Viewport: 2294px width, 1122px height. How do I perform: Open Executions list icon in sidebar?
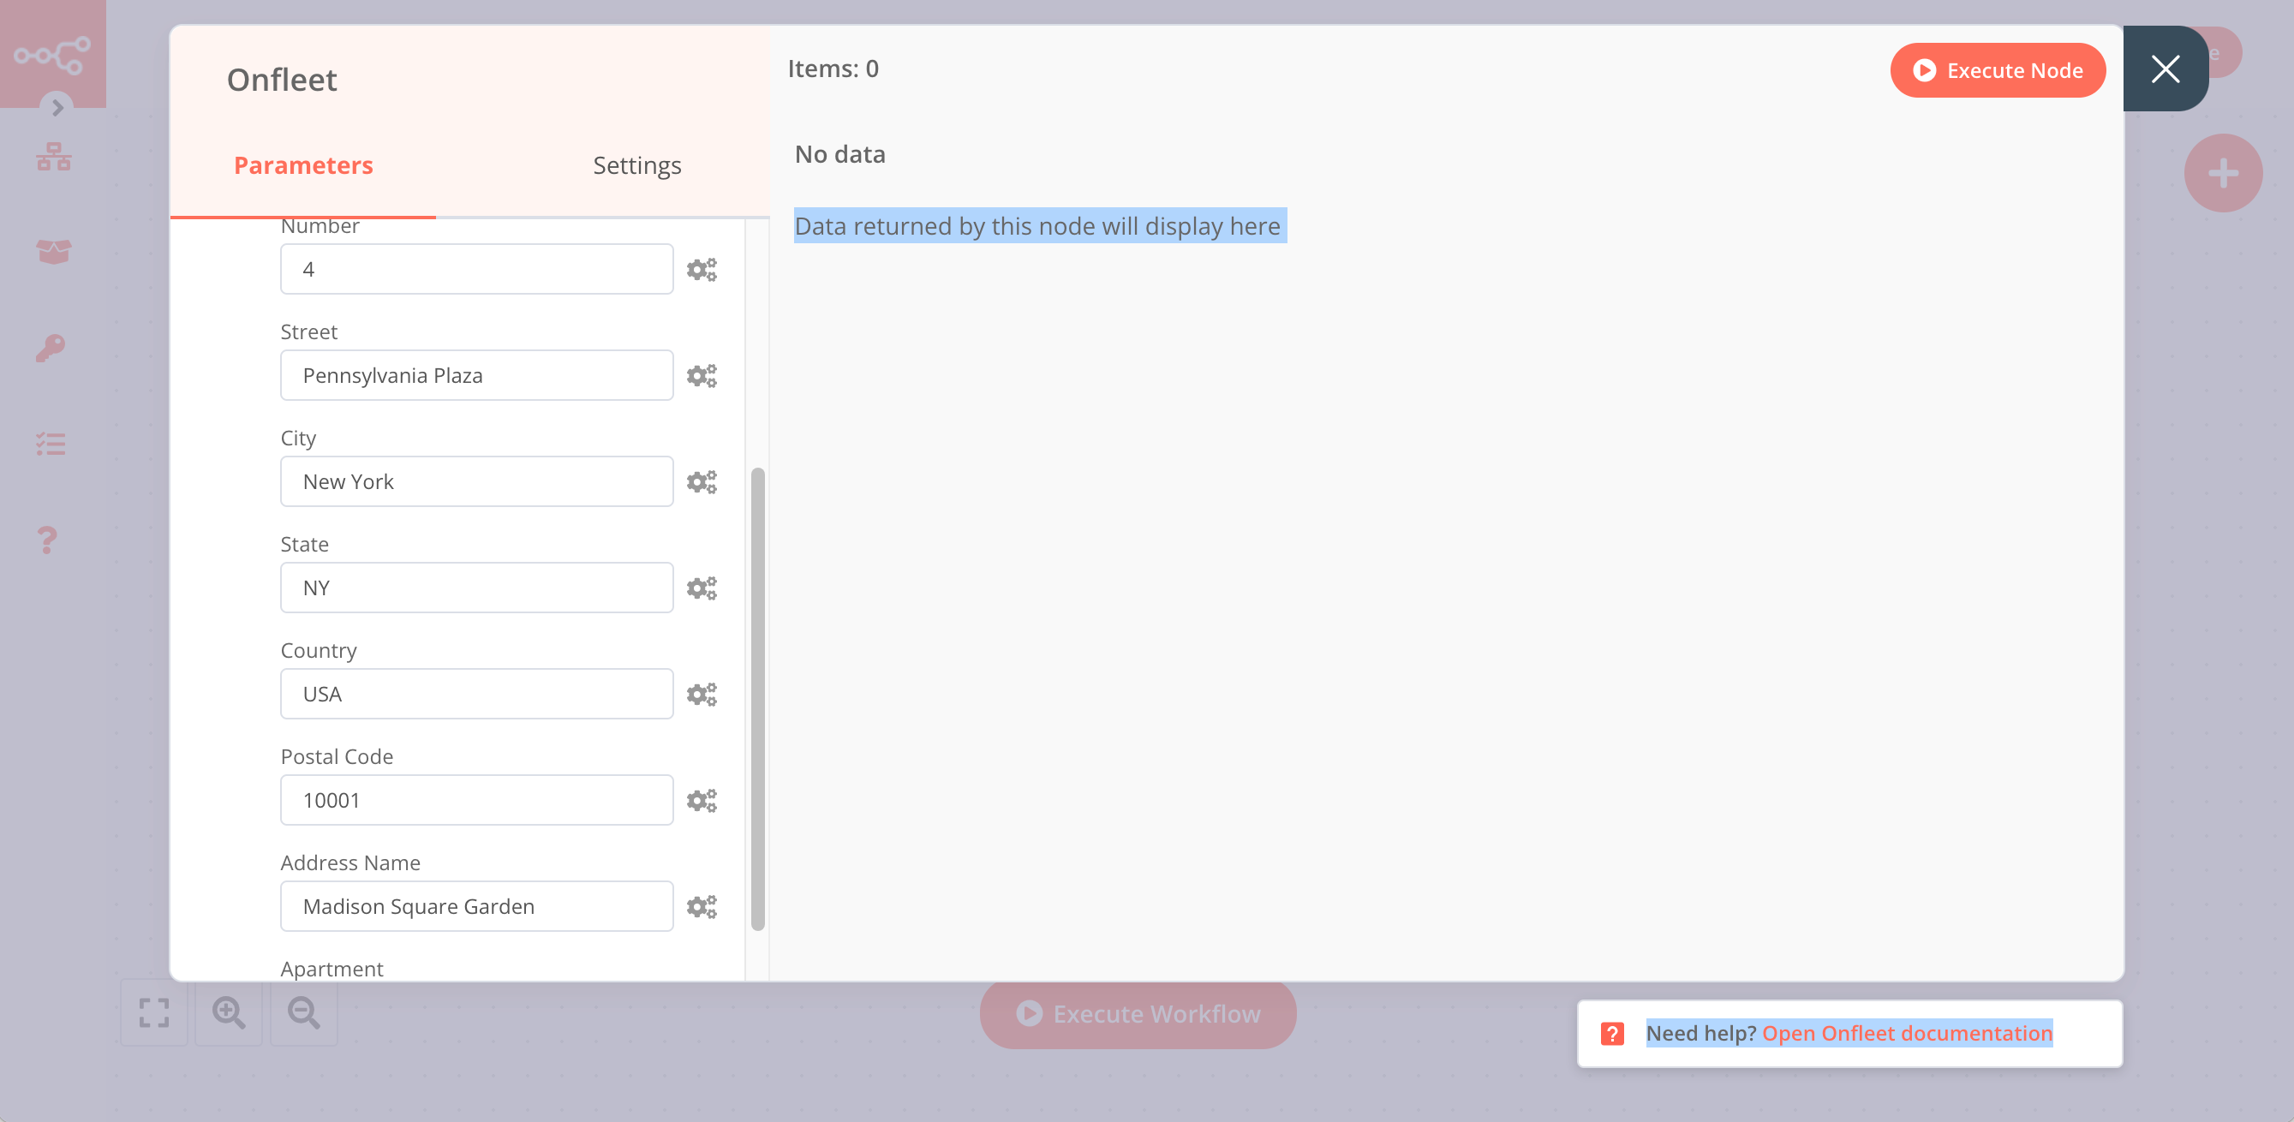[51, 444]
